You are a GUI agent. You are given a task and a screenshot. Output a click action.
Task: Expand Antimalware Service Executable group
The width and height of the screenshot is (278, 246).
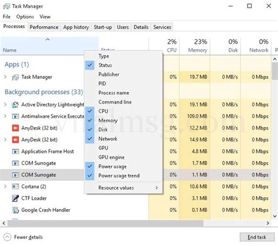pyautogui.click(x=5, y=117)
